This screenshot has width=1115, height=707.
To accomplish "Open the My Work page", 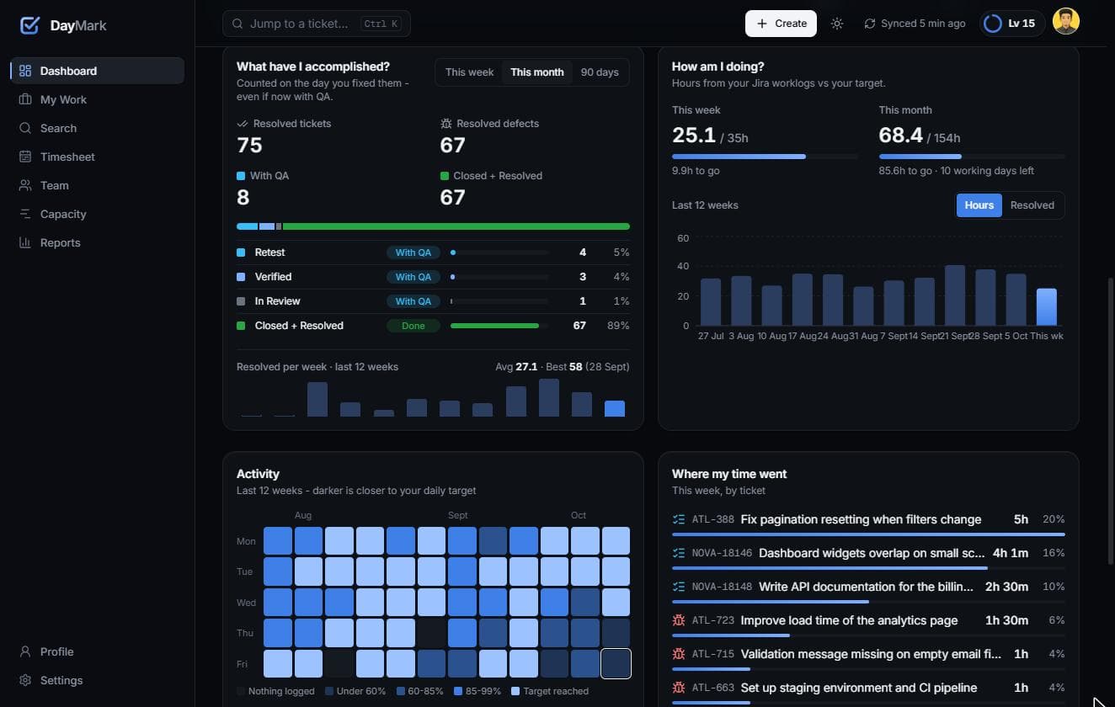I will coord(97,99).
